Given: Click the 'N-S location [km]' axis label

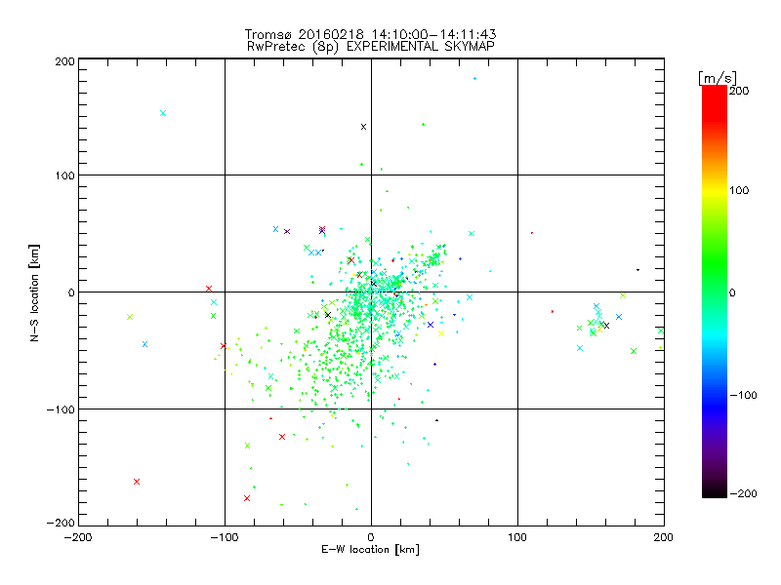Looking at the screenshot, I should pyautogui.click(x=34, y=292).
